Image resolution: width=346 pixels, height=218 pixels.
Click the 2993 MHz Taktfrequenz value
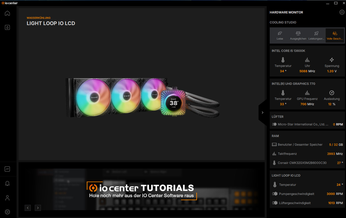(335, 154)
